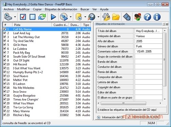Image resolution: width=171 pixels, height=127 pixels.
Task: Open settings via gear and wrench icon
Action: click(x=106, y=17)
